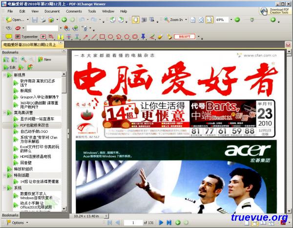
Task: Set view to Fit Page
Action: point(201,20)
